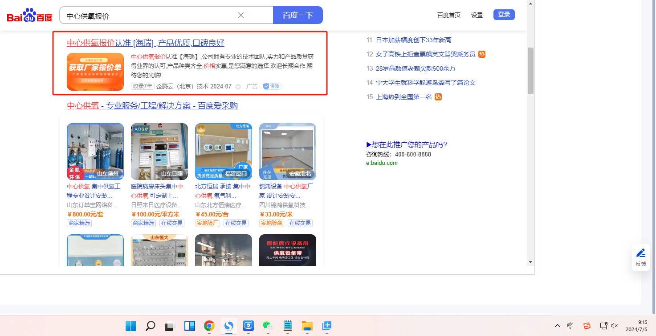Open File Explorer in the taskbar
Viewport: 656px width, 336px height.
[x=307, y=326]
